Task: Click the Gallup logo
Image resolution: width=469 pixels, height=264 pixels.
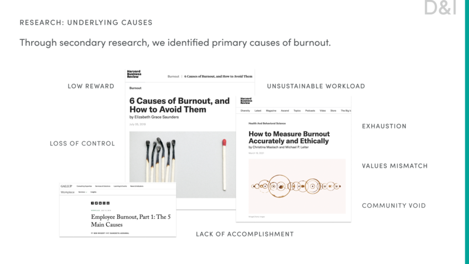Action: coord(66,186)
